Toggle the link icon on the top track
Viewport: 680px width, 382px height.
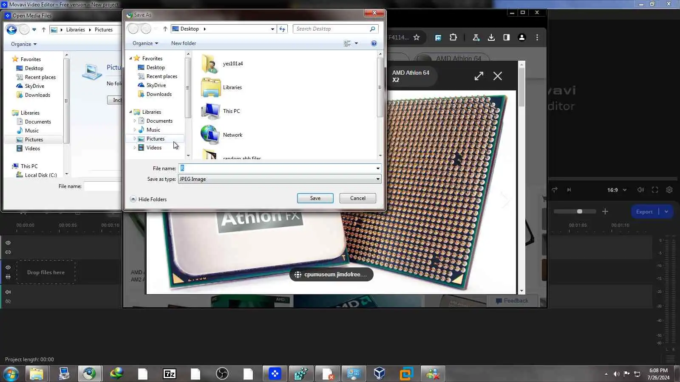[x=8, y=252]
